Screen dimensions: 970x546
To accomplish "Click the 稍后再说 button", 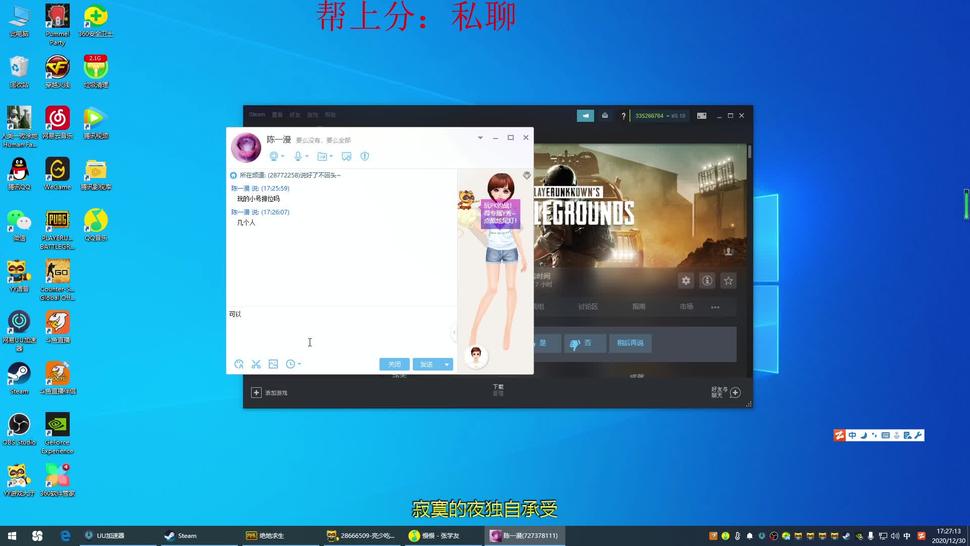I will coord(630,343).
